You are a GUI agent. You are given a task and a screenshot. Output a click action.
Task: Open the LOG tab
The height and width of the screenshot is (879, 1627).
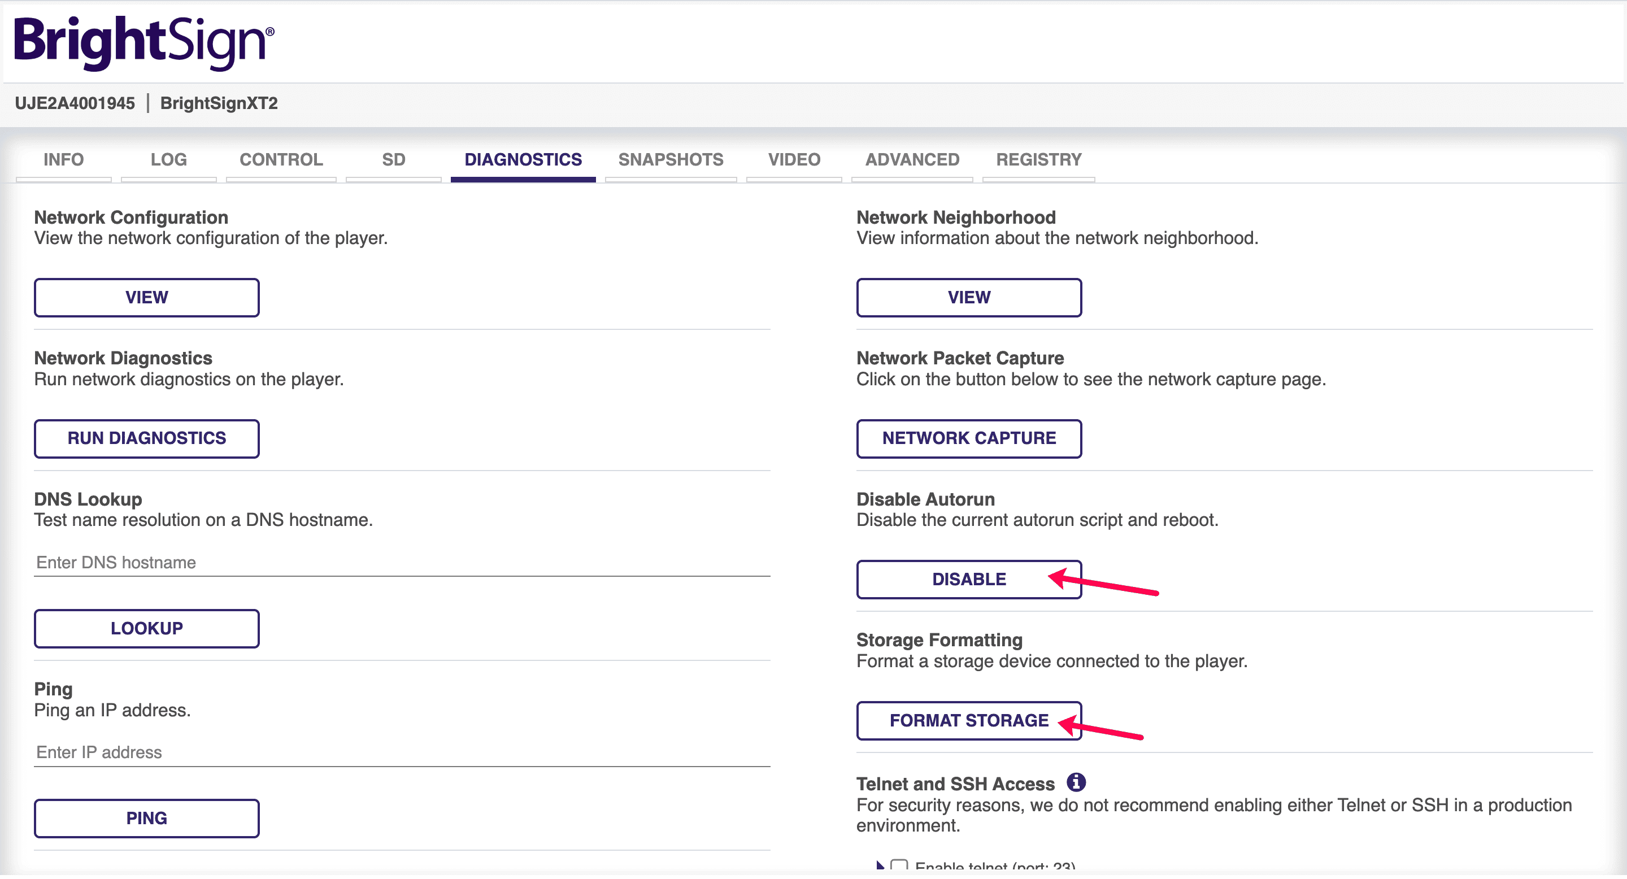168,159
